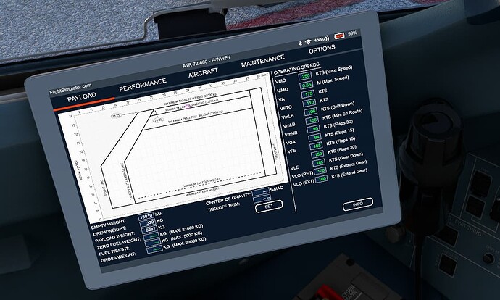The height and width of the screenshot is (300, 500).
Task: Click the CENTER OF GRAVITY label
Action: tap(228, 199)
